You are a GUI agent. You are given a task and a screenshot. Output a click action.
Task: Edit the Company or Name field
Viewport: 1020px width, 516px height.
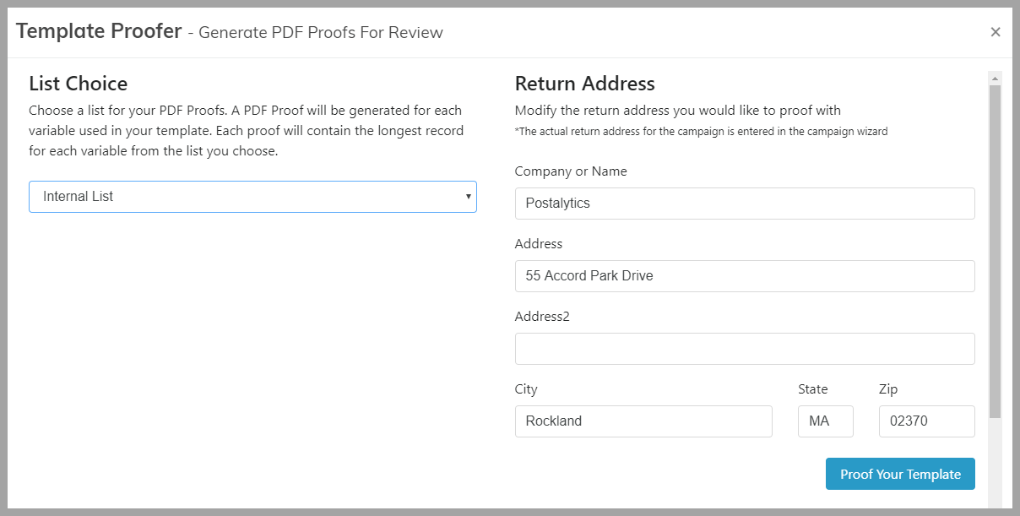(x=745, y=204)
